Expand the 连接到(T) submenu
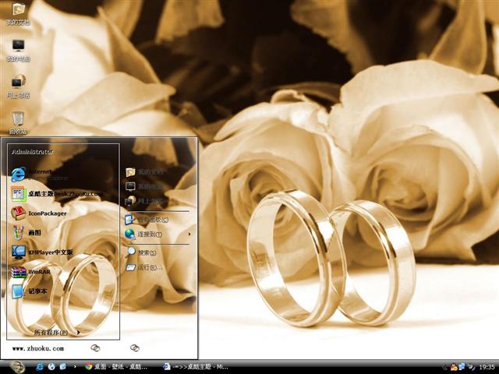 tap(157, 234)
